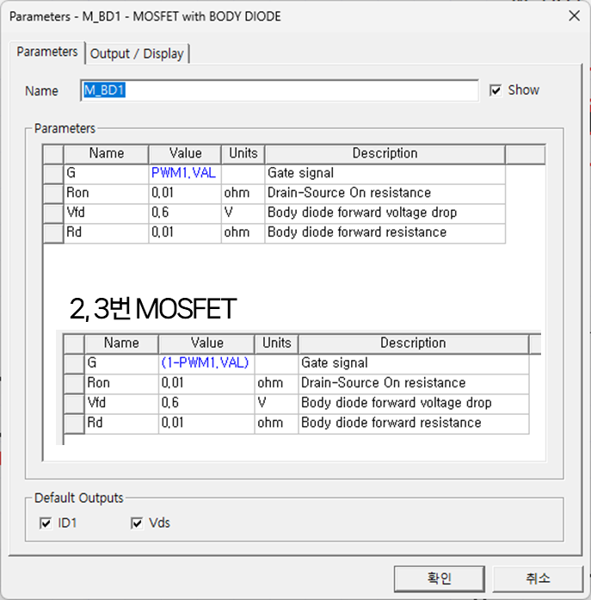Click the Description column header in top table
This screenshot has height=600, width=591.
tap(384, 153)
